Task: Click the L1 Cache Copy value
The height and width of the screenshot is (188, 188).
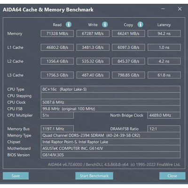Action: [x=128, y=47]
